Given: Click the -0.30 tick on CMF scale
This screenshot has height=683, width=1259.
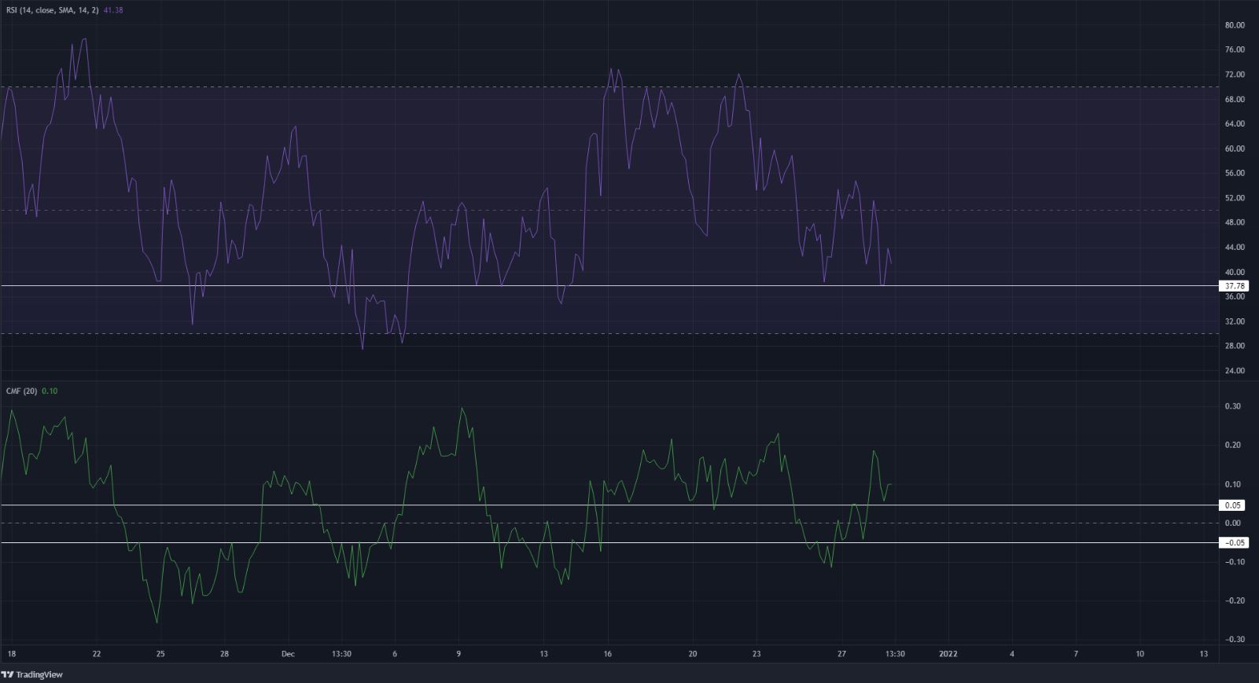Looking at the screenshot, I should (x=1233, y=639).
